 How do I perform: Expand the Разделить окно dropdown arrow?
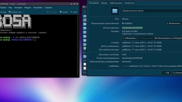coord(23,12)
